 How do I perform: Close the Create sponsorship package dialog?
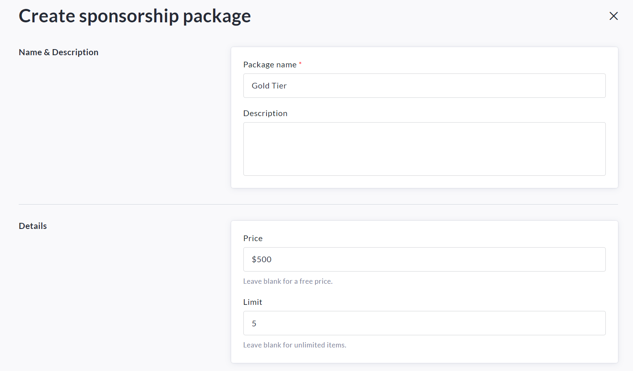click(x=613, y=16)
